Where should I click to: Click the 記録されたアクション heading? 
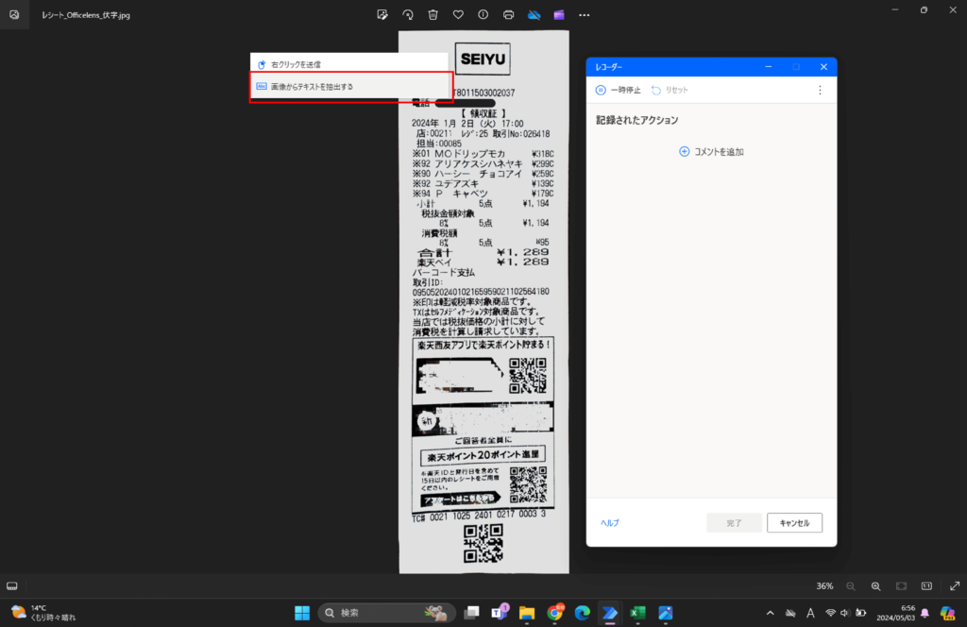637,120
